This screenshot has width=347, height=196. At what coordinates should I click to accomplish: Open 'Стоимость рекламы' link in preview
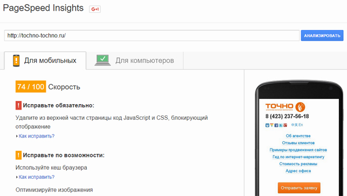[x=298, y=164]
